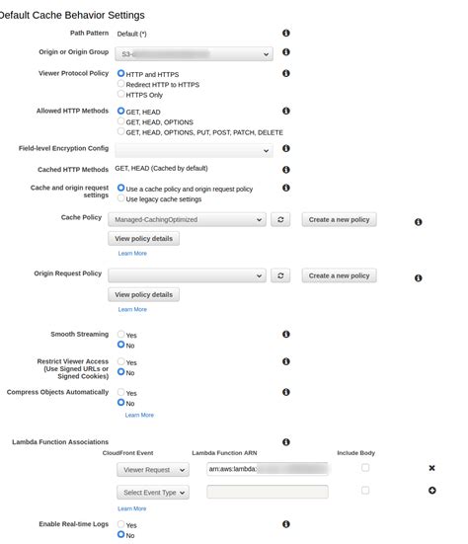
Task: Click info icon beside Viewer Protocol Policy
Action: point(286,73)
